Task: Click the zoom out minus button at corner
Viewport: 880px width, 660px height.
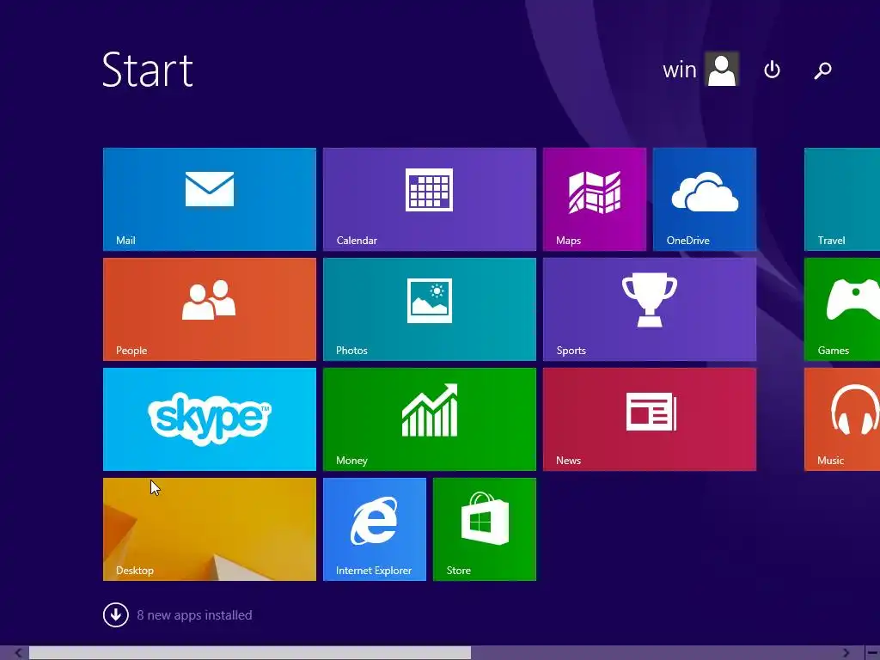Action: 872,653
